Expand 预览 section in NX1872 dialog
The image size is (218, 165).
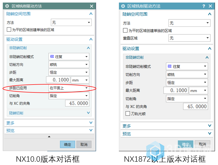click(210, 133)
